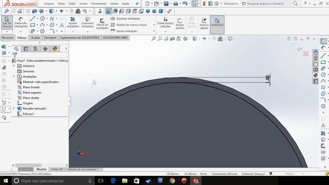Click the New document icon
Viewport: 329px width, 185px height.
(148, 4)
